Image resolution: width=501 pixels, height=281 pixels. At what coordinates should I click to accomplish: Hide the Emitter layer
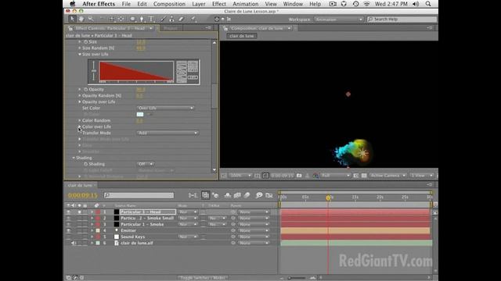click(68, 231)
